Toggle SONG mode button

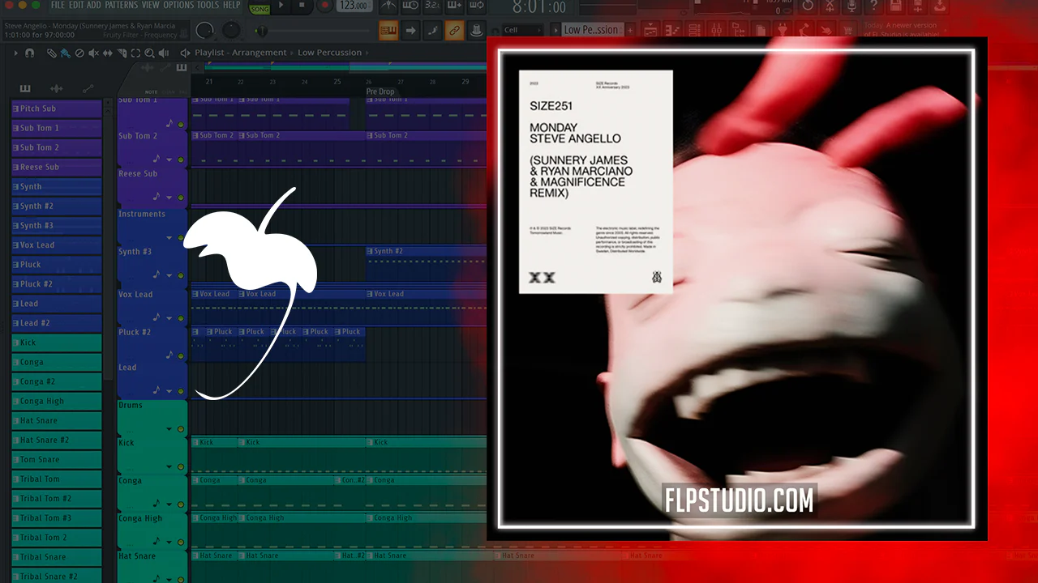point(259,8)
